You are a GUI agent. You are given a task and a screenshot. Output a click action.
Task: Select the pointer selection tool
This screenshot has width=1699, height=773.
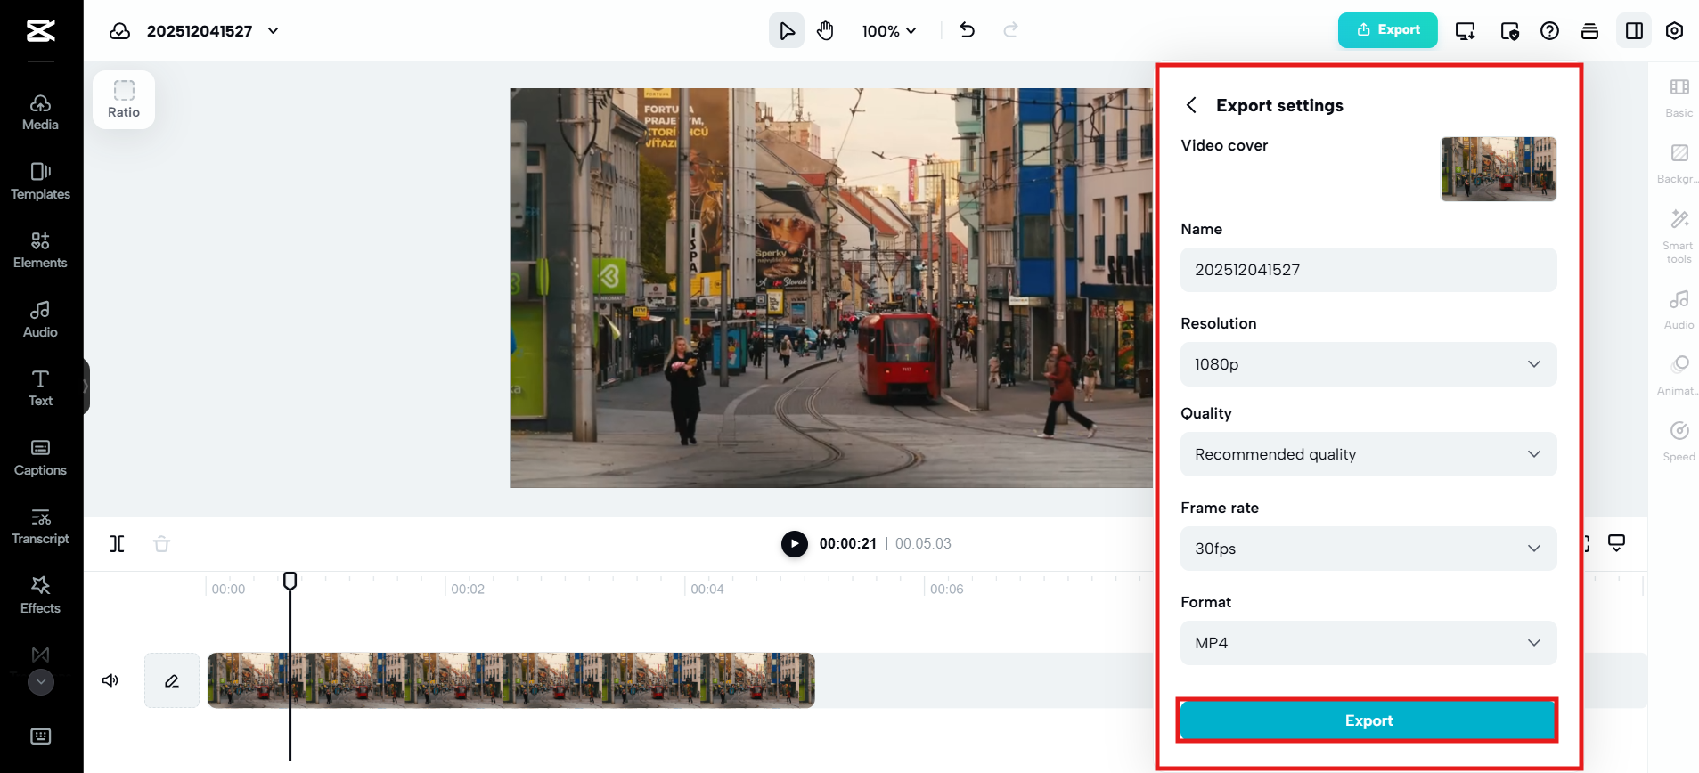pos(786,31)
